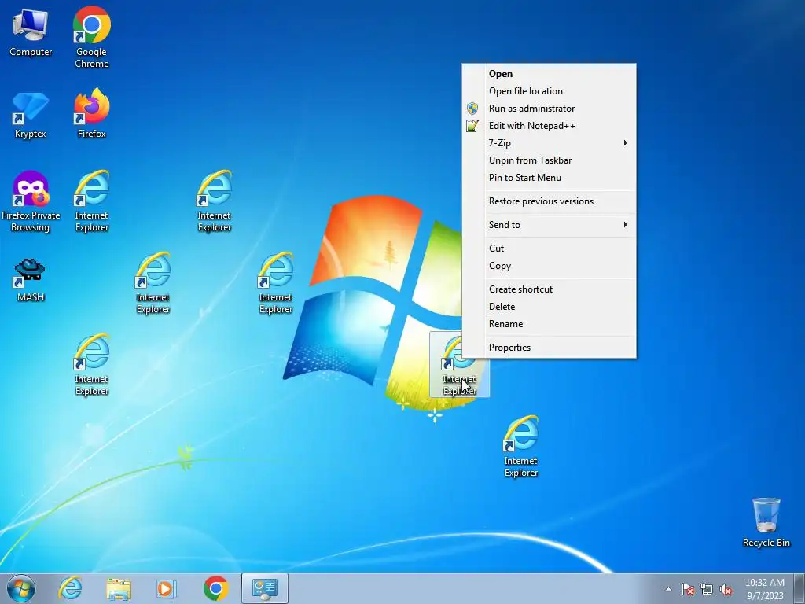Screen dimensions: 805x604
Task: Select the MASH desktop shortcut
Action: (x=31, y=280)
